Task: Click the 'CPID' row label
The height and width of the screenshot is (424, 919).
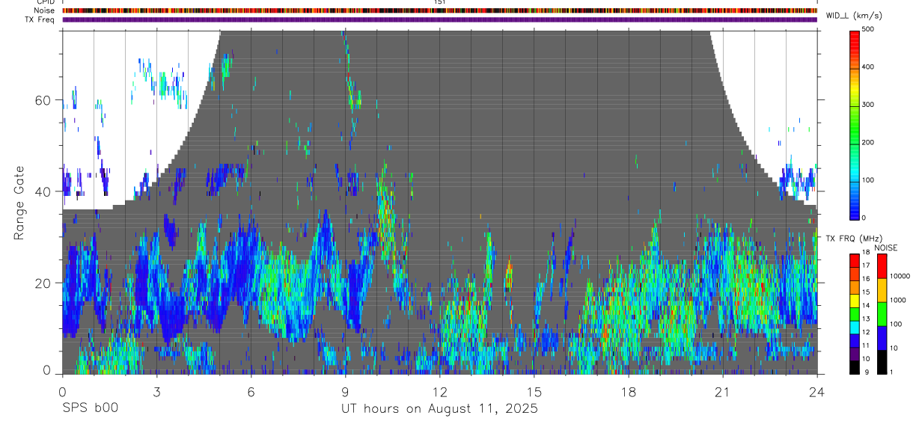Action: click(44, 2)
